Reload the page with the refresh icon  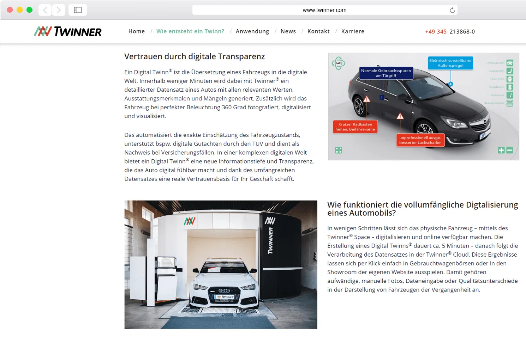tap(452, 10)
